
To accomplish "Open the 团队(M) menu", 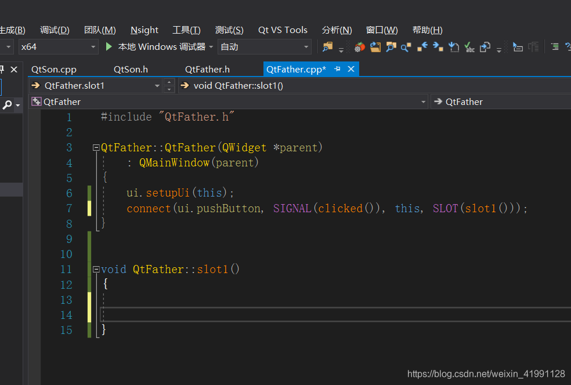I will click(100, 30).
